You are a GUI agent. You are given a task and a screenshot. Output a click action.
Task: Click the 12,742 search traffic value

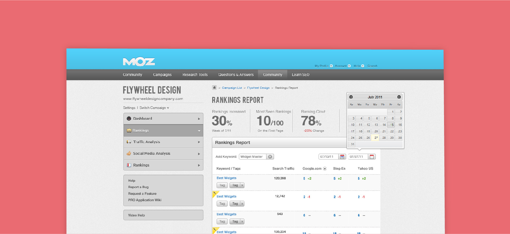pos(280,196)
